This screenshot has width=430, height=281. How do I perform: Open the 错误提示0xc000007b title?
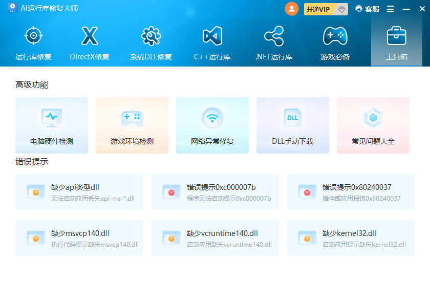(221, 187)
